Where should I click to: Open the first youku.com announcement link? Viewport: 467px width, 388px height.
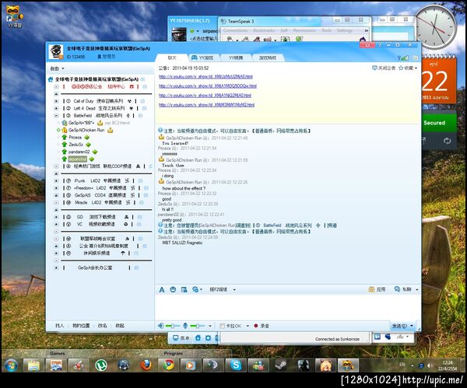tap(205, 76)
